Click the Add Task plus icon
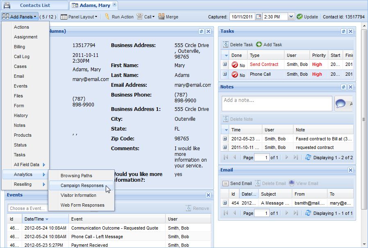 coord(259,45)
